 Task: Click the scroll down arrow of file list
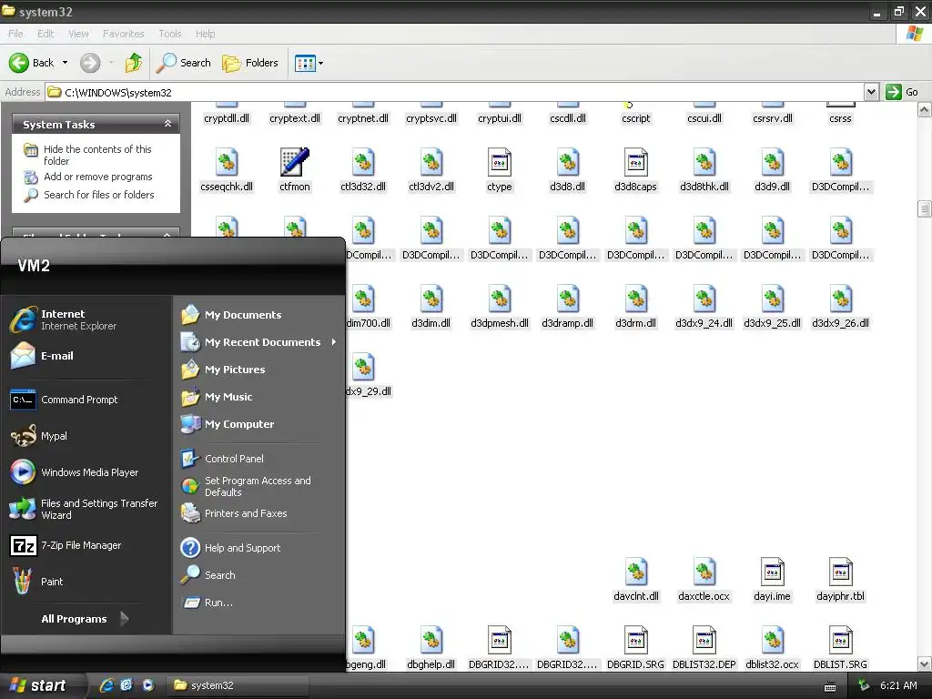pyautogui.click(x=925, y=664)
